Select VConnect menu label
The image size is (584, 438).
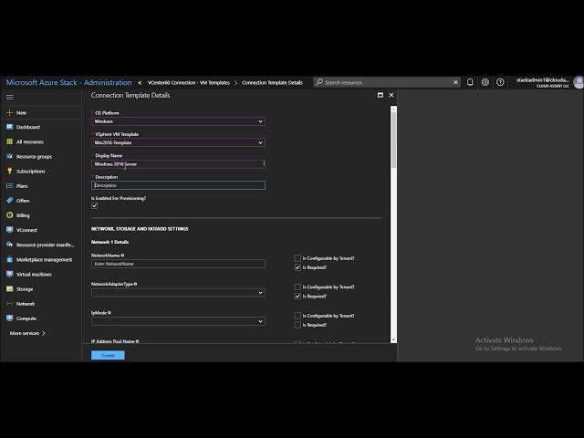(26, 230)
